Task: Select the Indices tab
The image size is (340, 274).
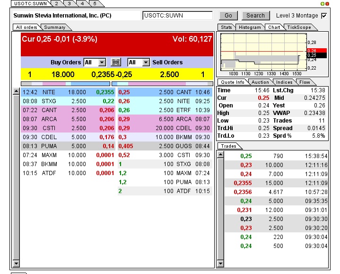Action: 284,82
